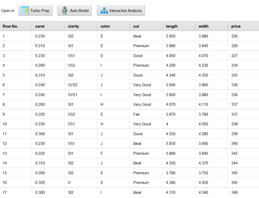Click width 4.070 cell
Viewport: 259px width, 198px height.
click(x=211, y=56)
